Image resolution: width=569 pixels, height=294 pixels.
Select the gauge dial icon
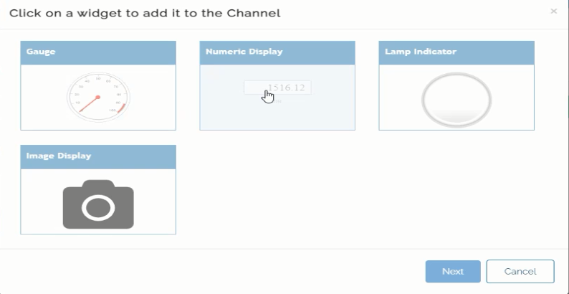pos(98,98)
